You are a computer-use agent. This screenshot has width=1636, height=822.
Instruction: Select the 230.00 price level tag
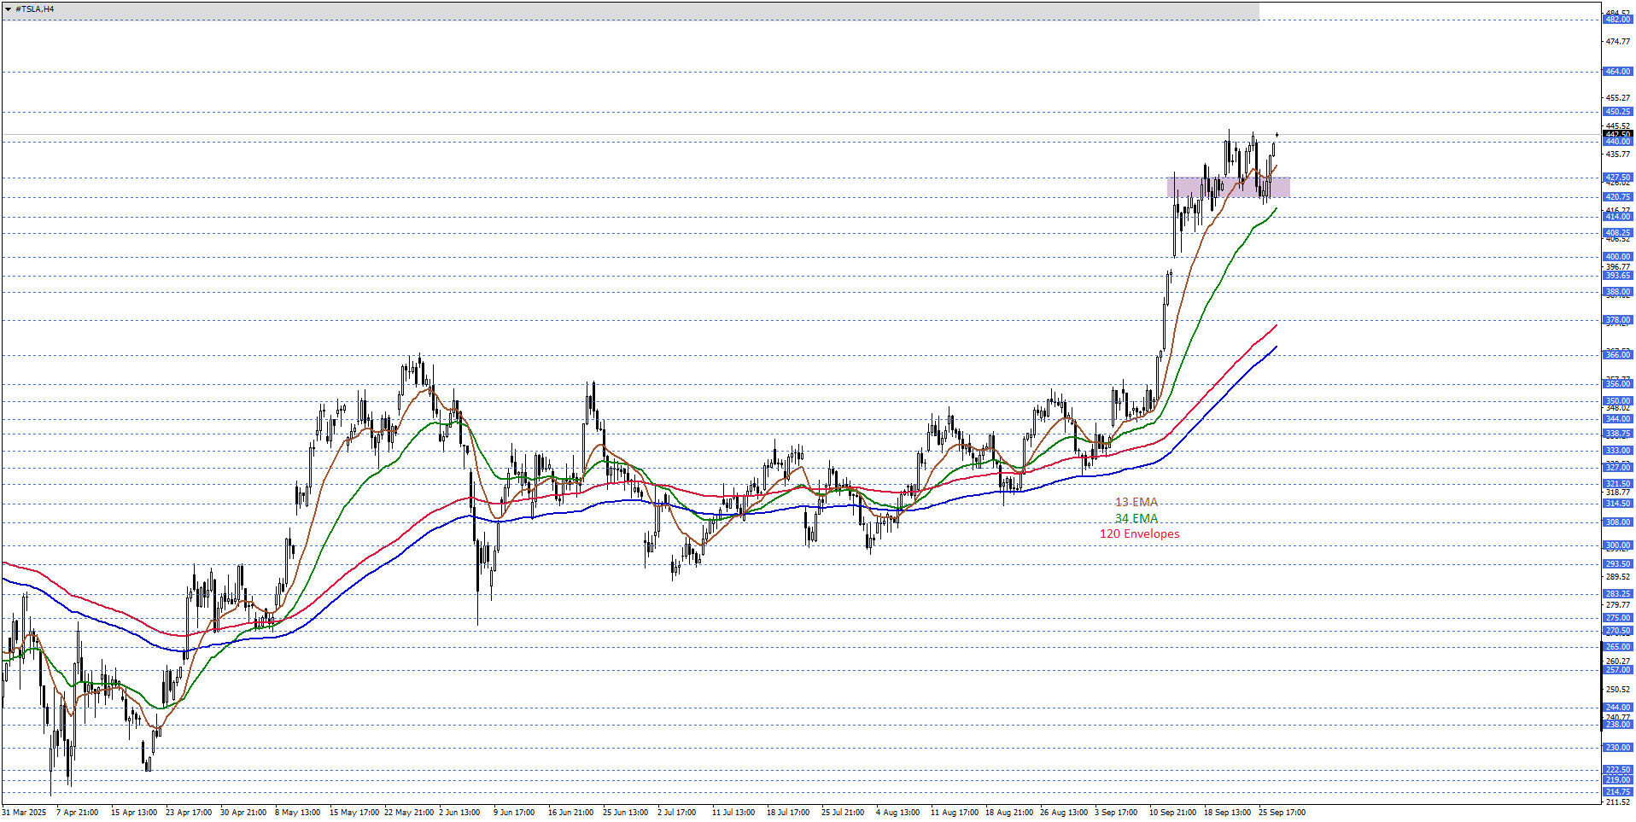1617,748
